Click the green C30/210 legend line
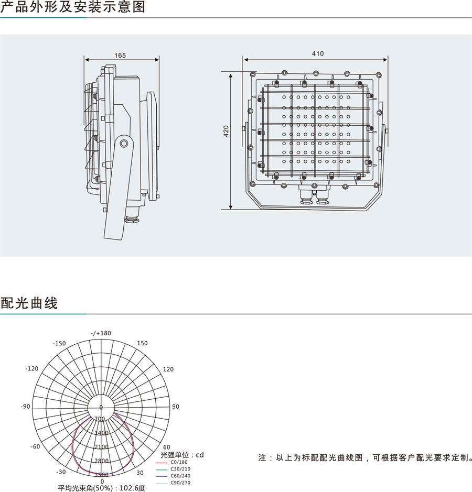 pyautogui.click(x=163, y=469)
